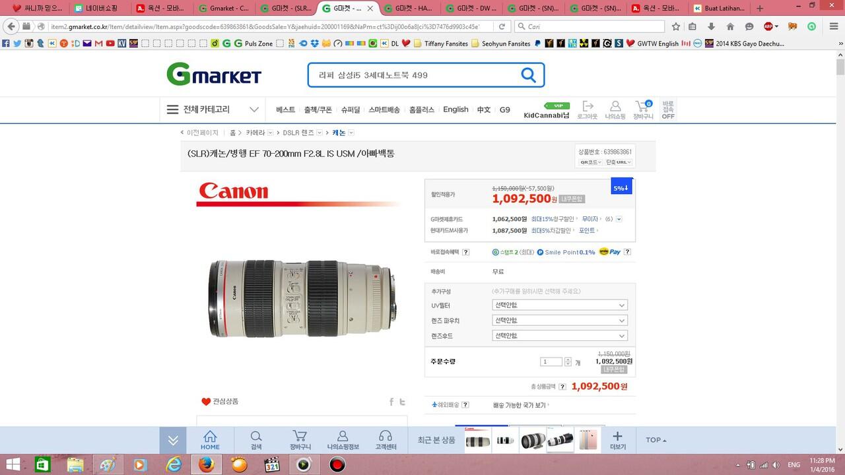Open 슈퍼딜 menu item
Image resolution: width=845 pixels, height=475 pixels.
click(351, 110)
